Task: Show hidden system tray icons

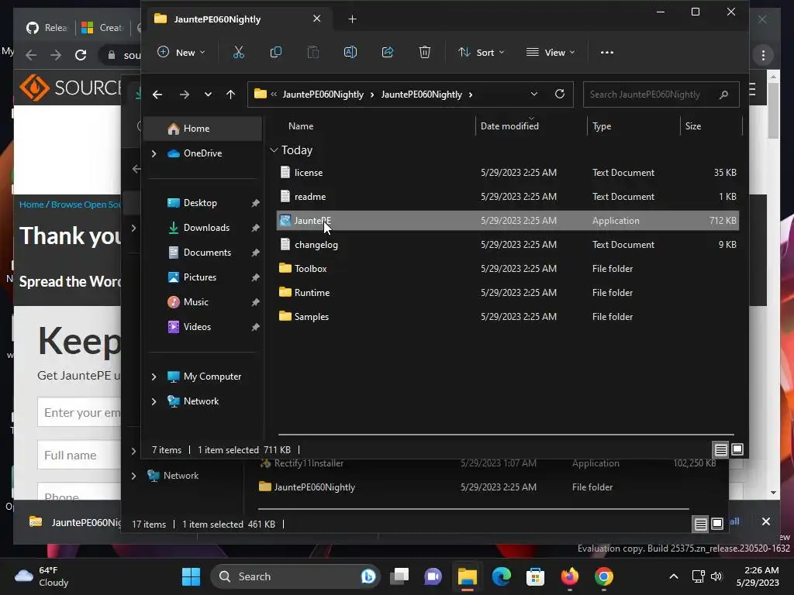Action: click(674, 576)
